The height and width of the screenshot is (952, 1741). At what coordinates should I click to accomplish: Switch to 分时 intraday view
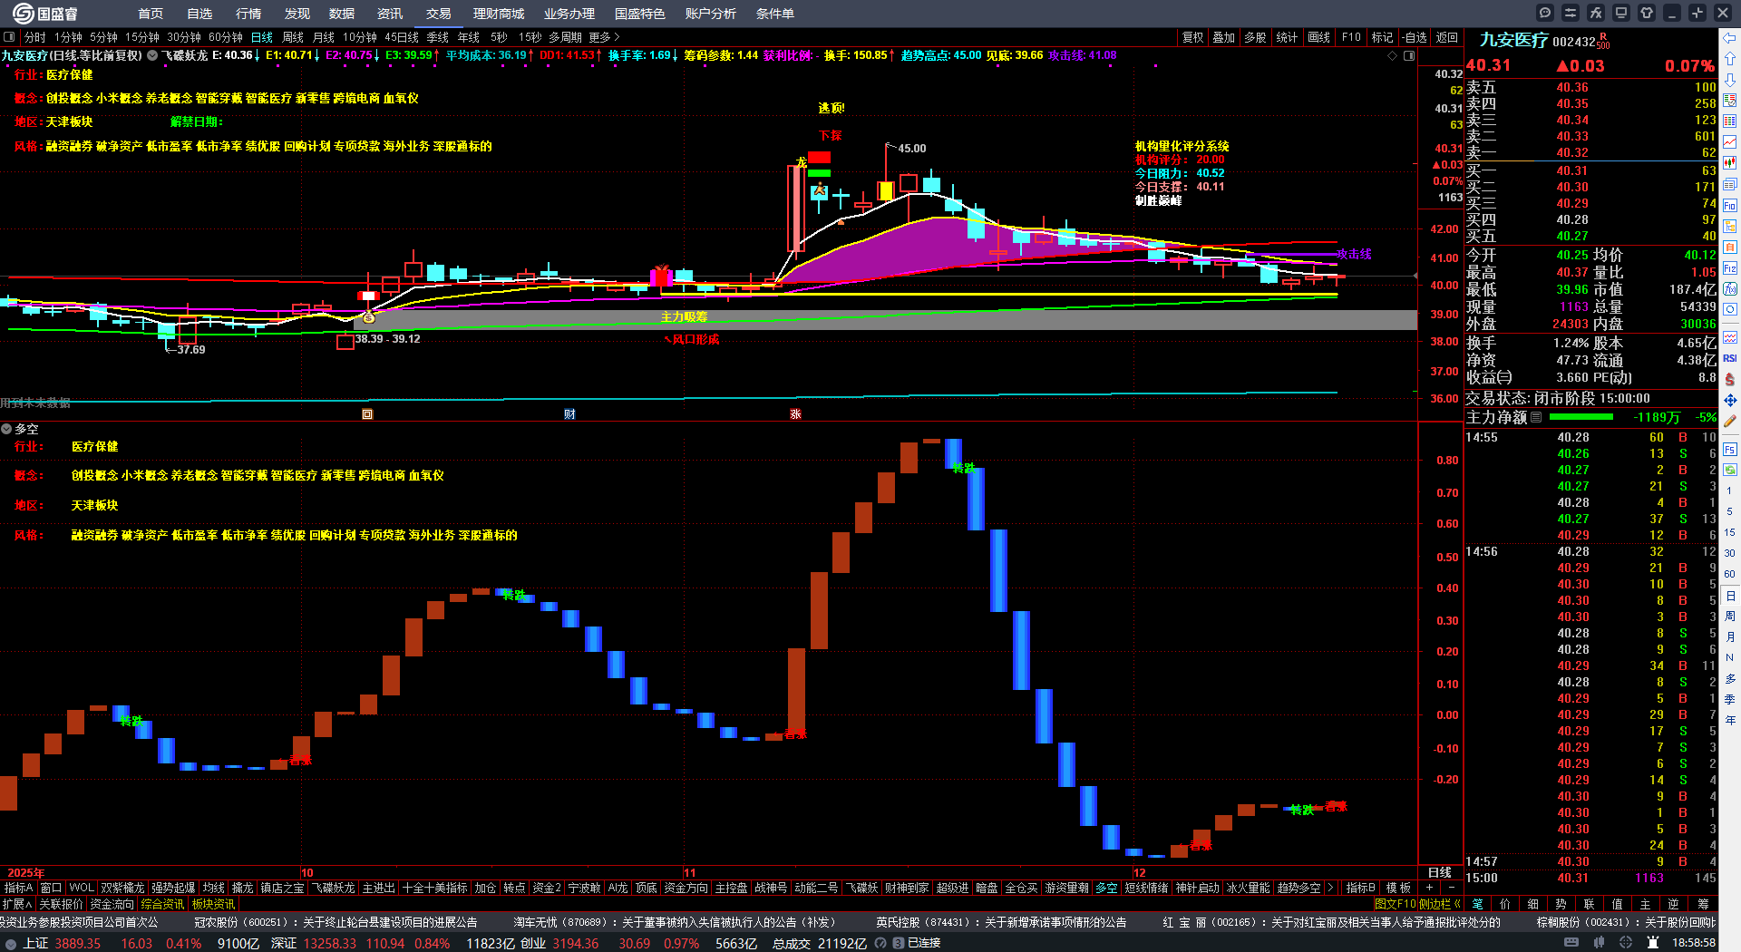[35, 37]
